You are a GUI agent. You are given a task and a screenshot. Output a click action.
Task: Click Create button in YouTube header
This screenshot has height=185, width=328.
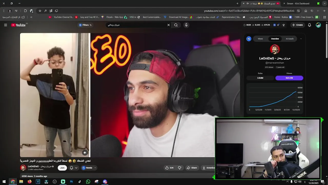pyautogui.click(x=298, y=25)
